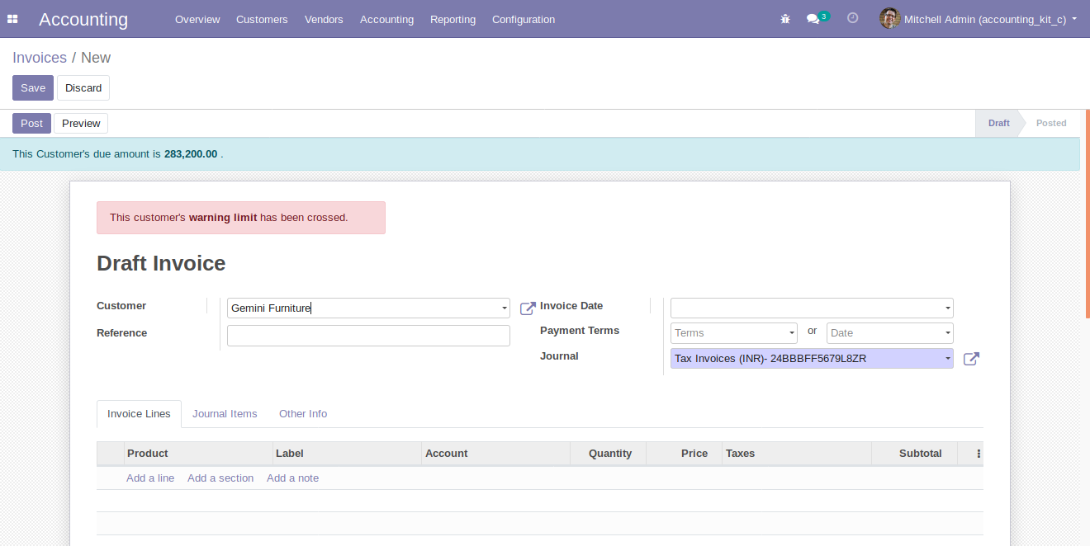Switch to the Other Info tab
The image size is (1090, 546).
[303, 414]
